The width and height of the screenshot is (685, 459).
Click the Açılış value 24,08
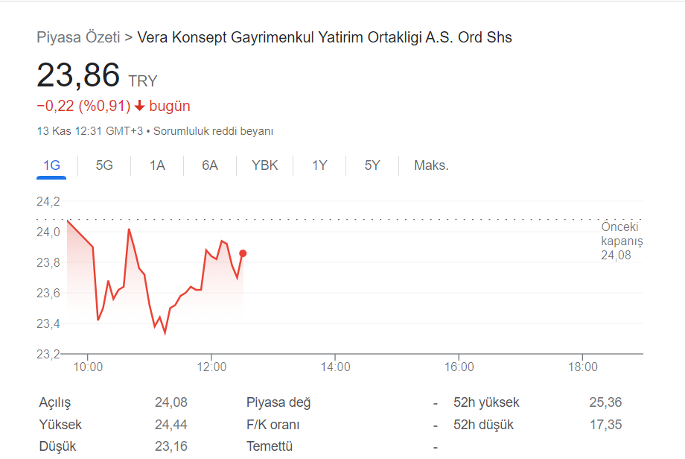click(171, 402)
